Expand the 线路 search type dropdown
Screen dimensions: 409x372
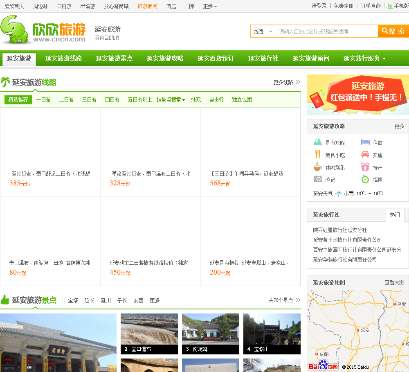point(263,32)
